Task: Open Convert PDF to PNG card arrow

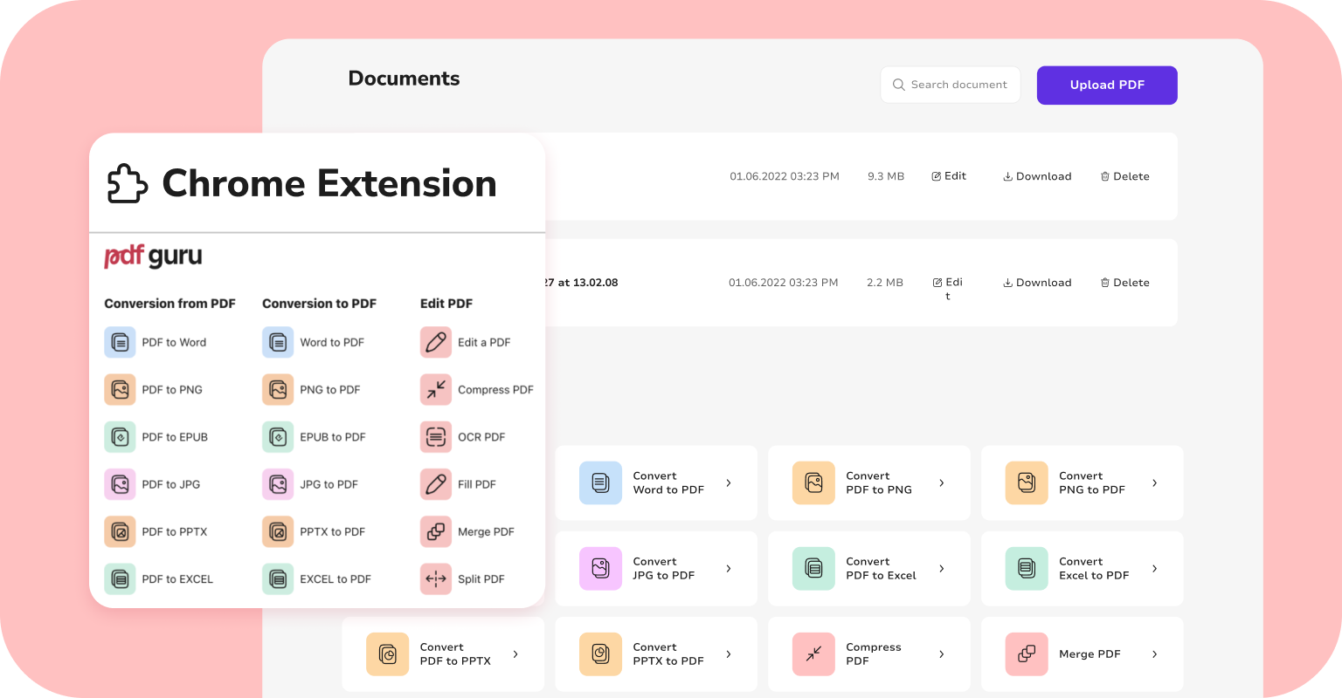Action: (x=942, y=482)
